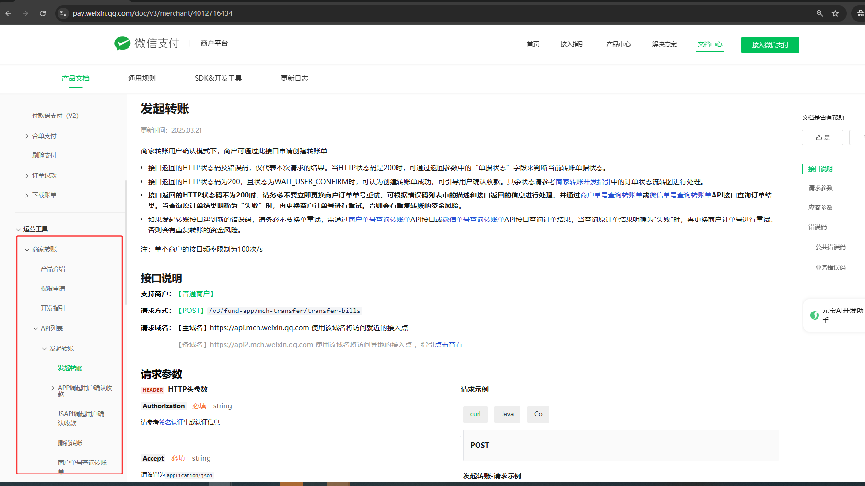865x486 pixels.
Task: Open the 签名认证 hyperlink
Action: coord(171,422)
